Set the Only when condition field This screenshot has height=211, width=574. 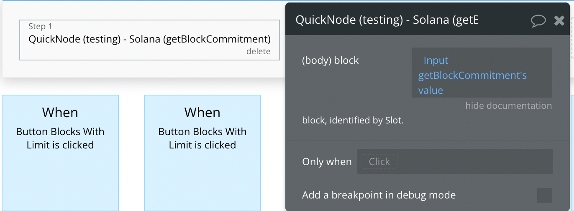(455, 161)
